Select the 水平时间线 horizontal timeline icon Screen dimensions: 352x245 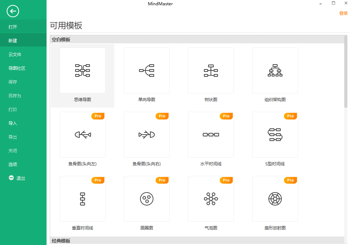point(211,135)
